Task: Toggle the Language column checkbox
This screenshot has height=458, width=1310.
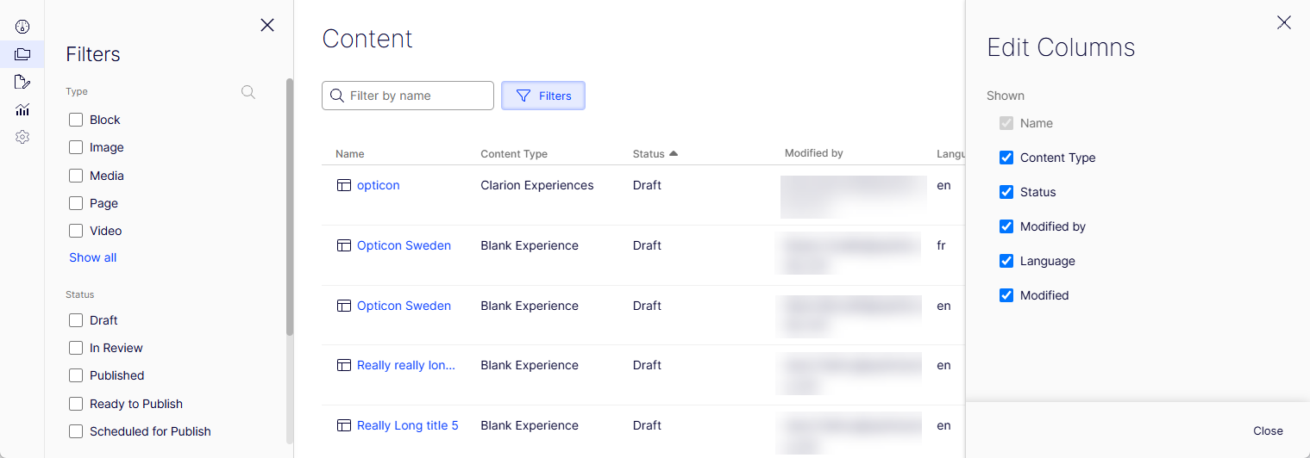Action: pyautogui.click(x=1006, y=261)
